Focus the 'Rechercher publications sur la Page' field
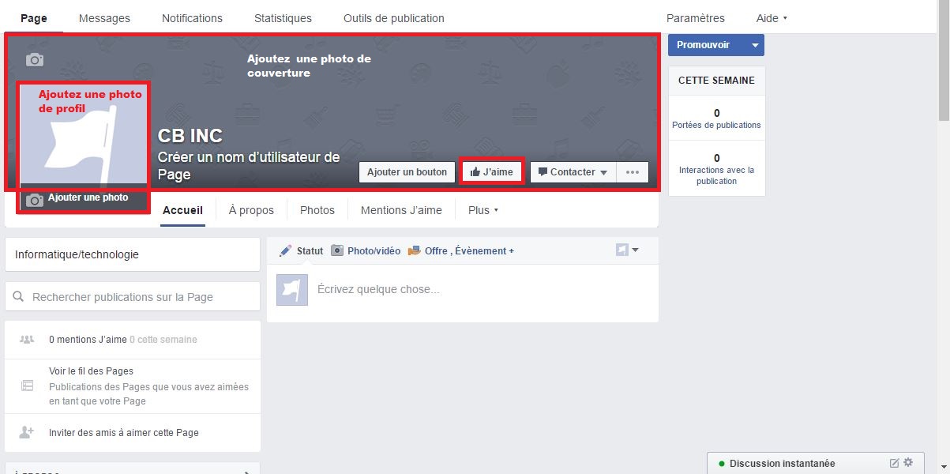950x474 pixels. (x=133, y=297)
